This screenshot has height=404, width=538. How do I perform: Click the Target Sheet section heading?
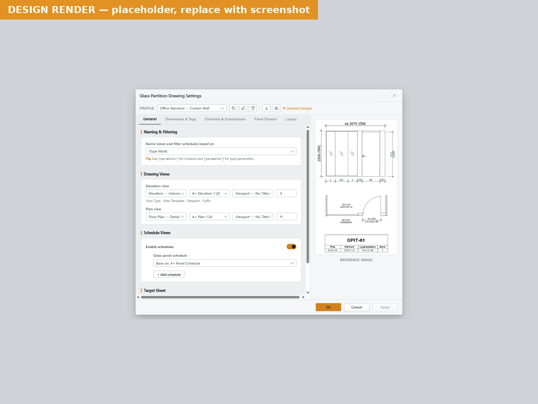point(154,291)
